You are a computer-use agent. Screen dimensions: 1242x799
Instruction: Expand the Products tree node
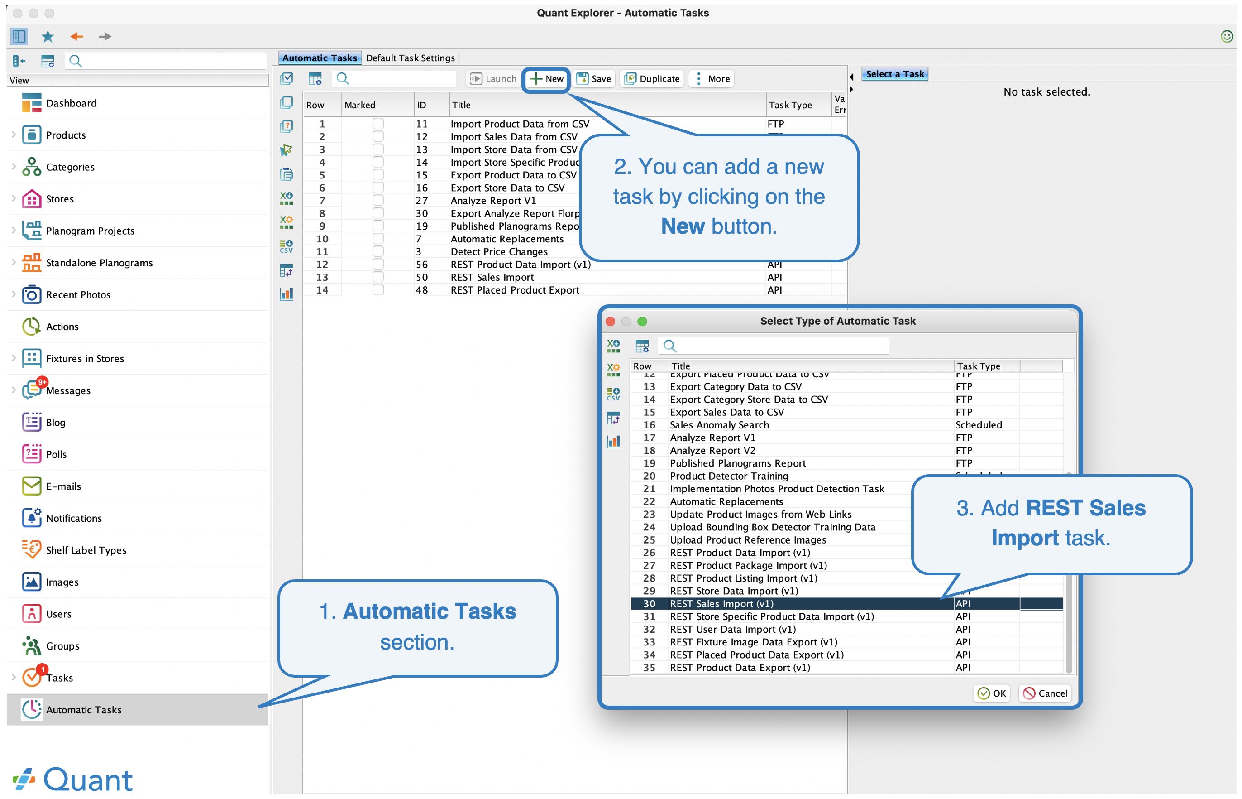click(x=14, y=135)
